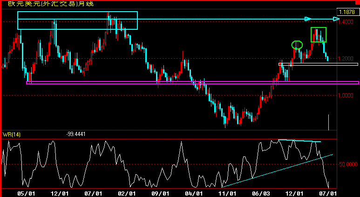The height and width of the screenshot is (197, 360).
Task: Click the chart title 欧元美元(外汇交易)月线
Action: [x=51, y=4]
